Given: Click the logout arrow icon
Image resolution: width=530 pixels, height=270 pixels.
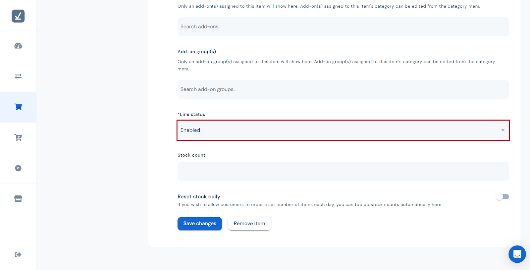Looking at the screenshot, I should pos(18,254).
